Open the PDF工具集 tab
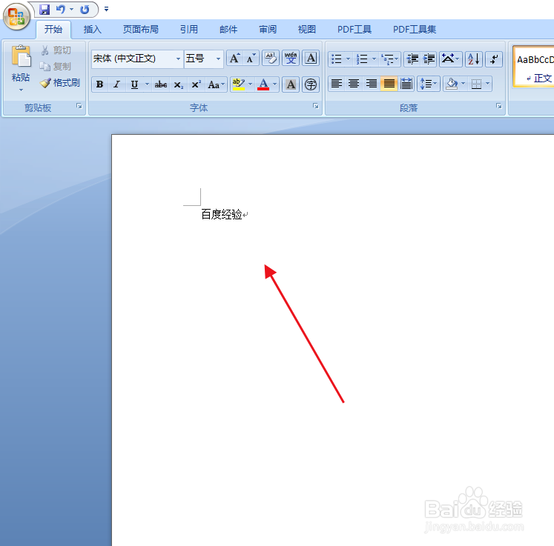The image size is (554, 546). click(x=415, y=30)
